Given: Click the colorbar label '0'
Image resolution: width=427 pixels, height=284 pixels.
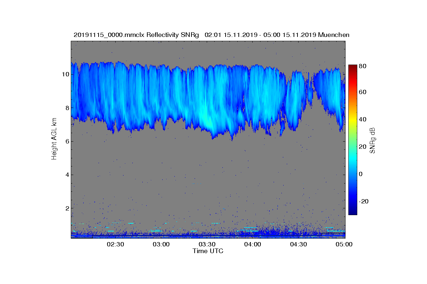Looking at the screenshot, I should pyautogui.click(x=361, y=174).
